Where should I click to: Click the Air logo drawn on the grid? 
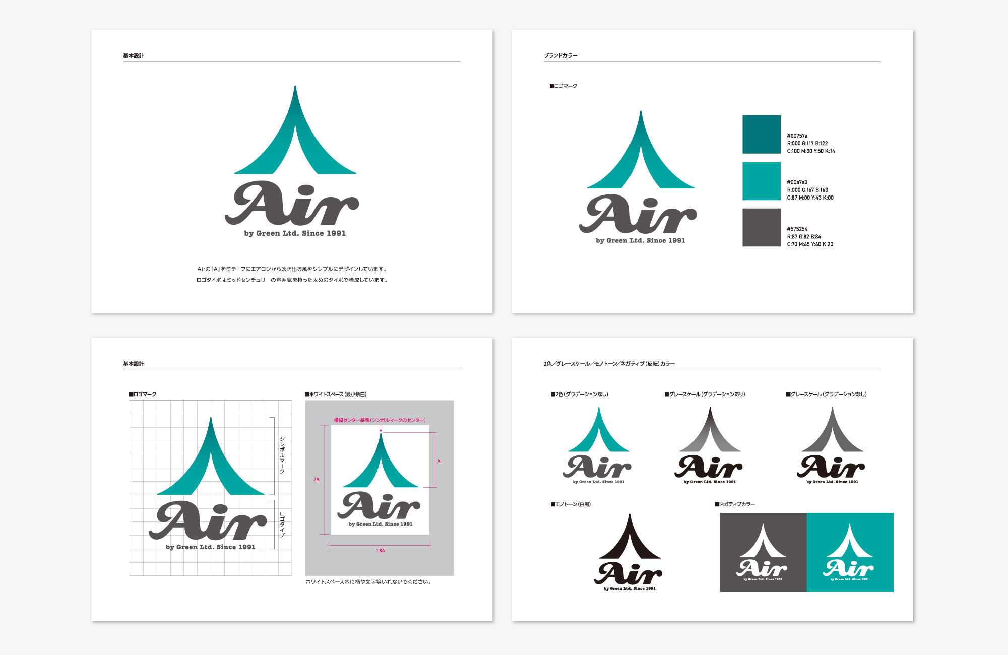[x=208, y=484]
